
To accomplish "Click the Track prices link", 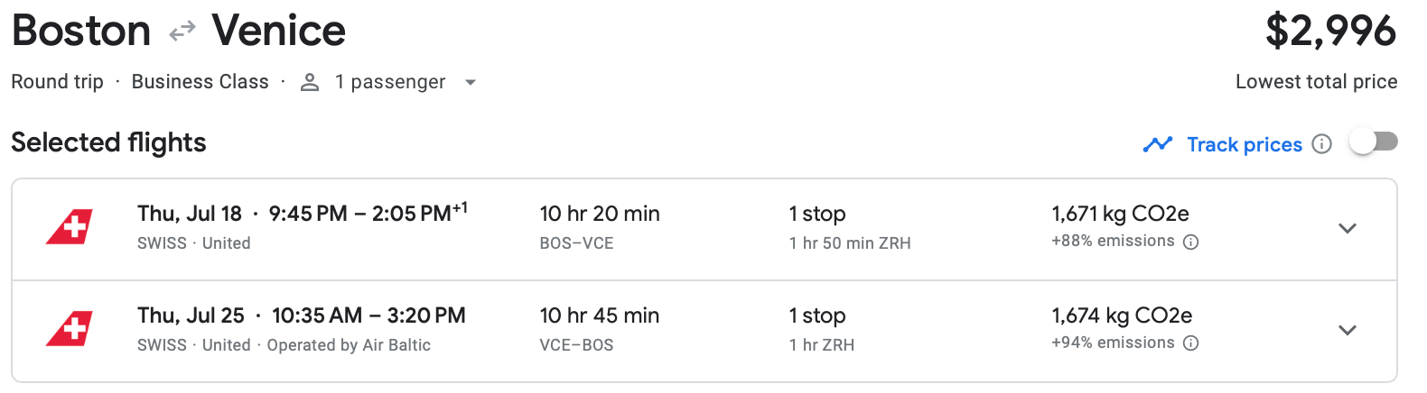I will [1244, 144].
